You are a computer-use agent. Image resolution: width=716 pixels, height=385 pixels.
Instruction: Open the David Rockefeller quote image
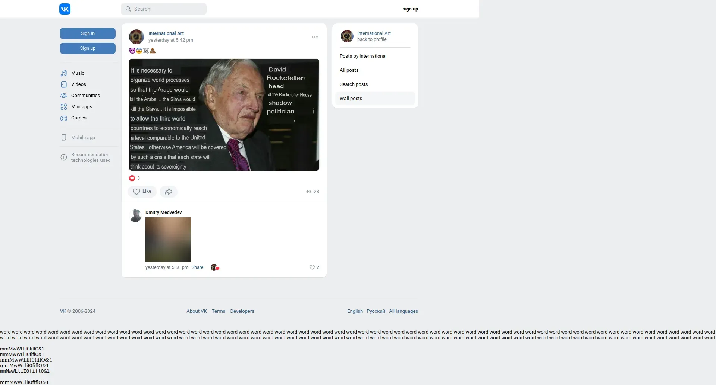224,115
